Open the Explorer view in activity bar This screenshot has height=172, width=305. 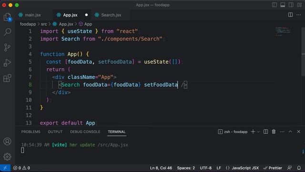coord(7,17)
